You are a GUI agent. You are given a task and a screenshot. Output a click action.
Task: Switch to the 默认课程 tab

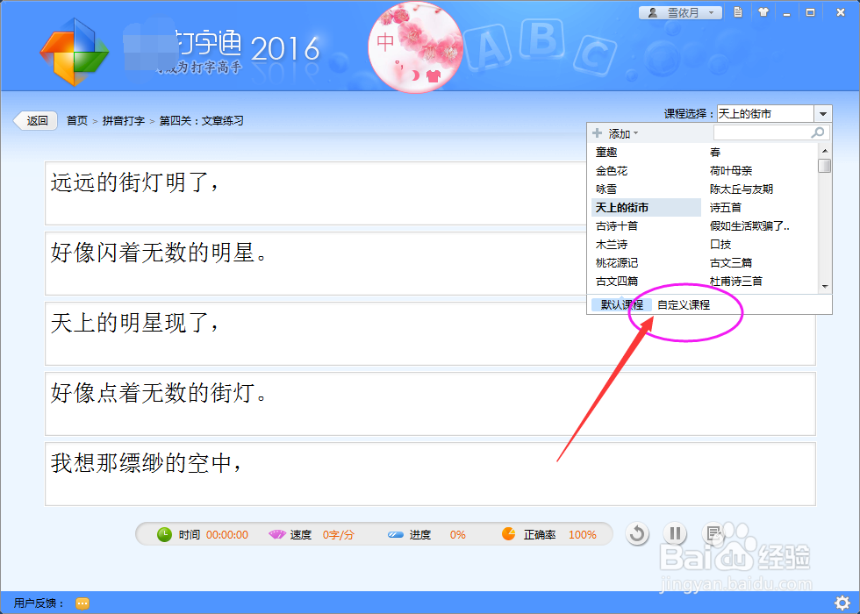[x=623, y=304]
